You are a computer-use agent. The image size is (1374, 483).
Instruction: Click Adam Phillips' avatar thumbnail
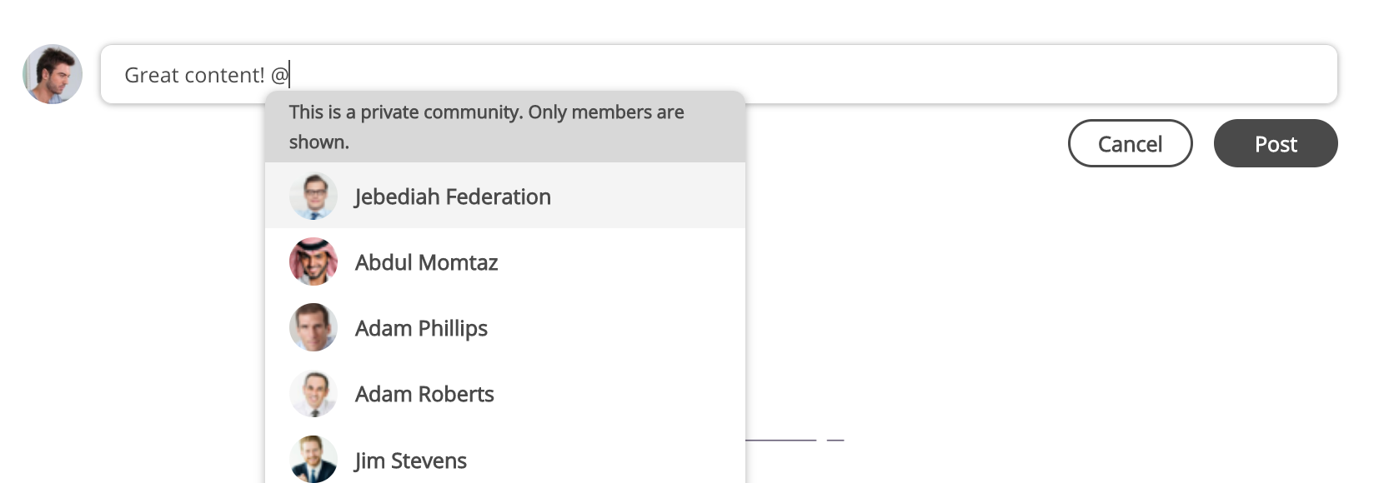point(313,327)
